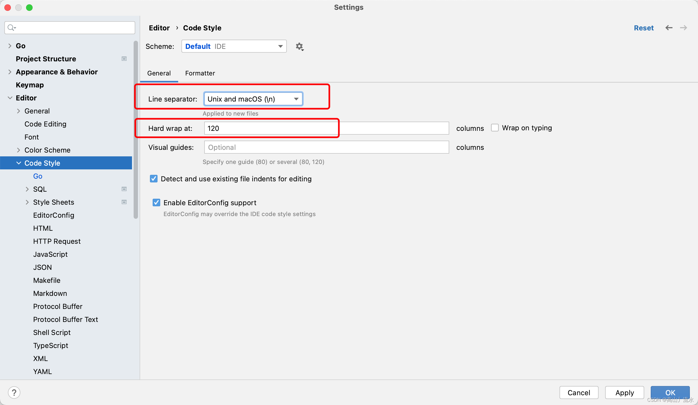Enable Wrap on typing checkbox
This screenshot has height=405, width=698.
point(495,128)
